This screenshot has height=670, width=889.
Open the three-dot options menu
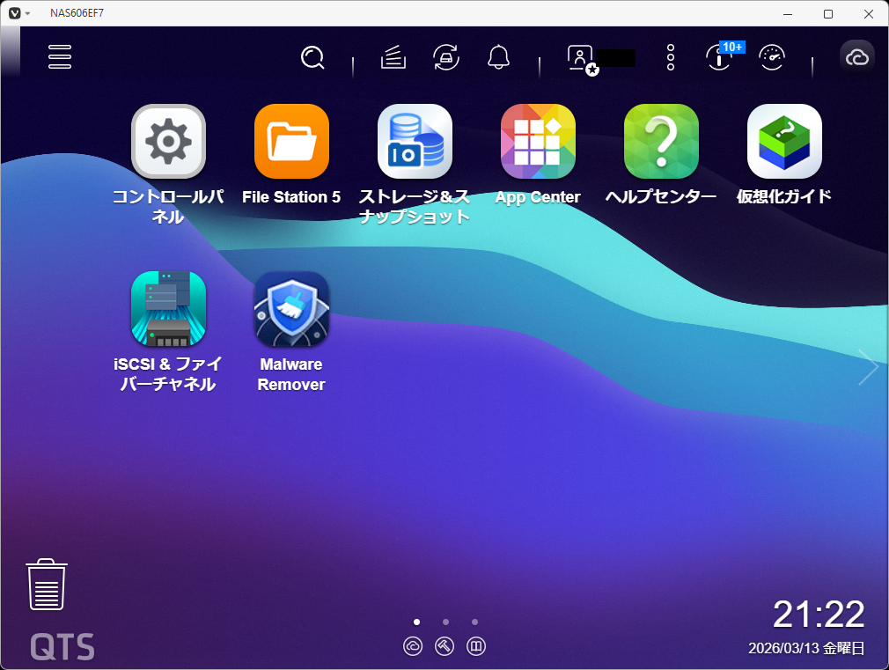[670, 57]
